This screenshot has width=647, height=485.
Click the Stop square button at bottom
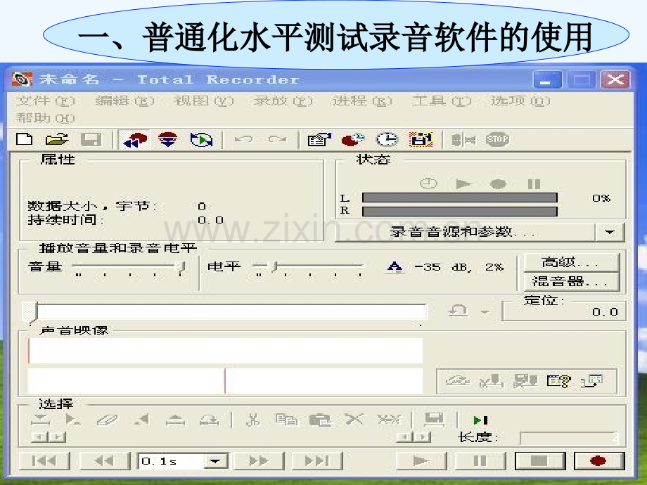(540, 460)
